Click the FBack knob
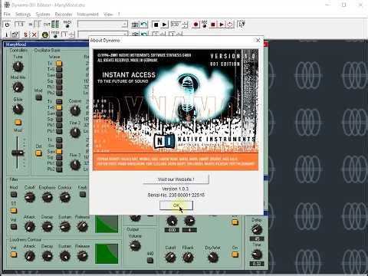Image resolution: width=368 pixels, height=276 pixels. pyautogui.click(x=188, y=257)
